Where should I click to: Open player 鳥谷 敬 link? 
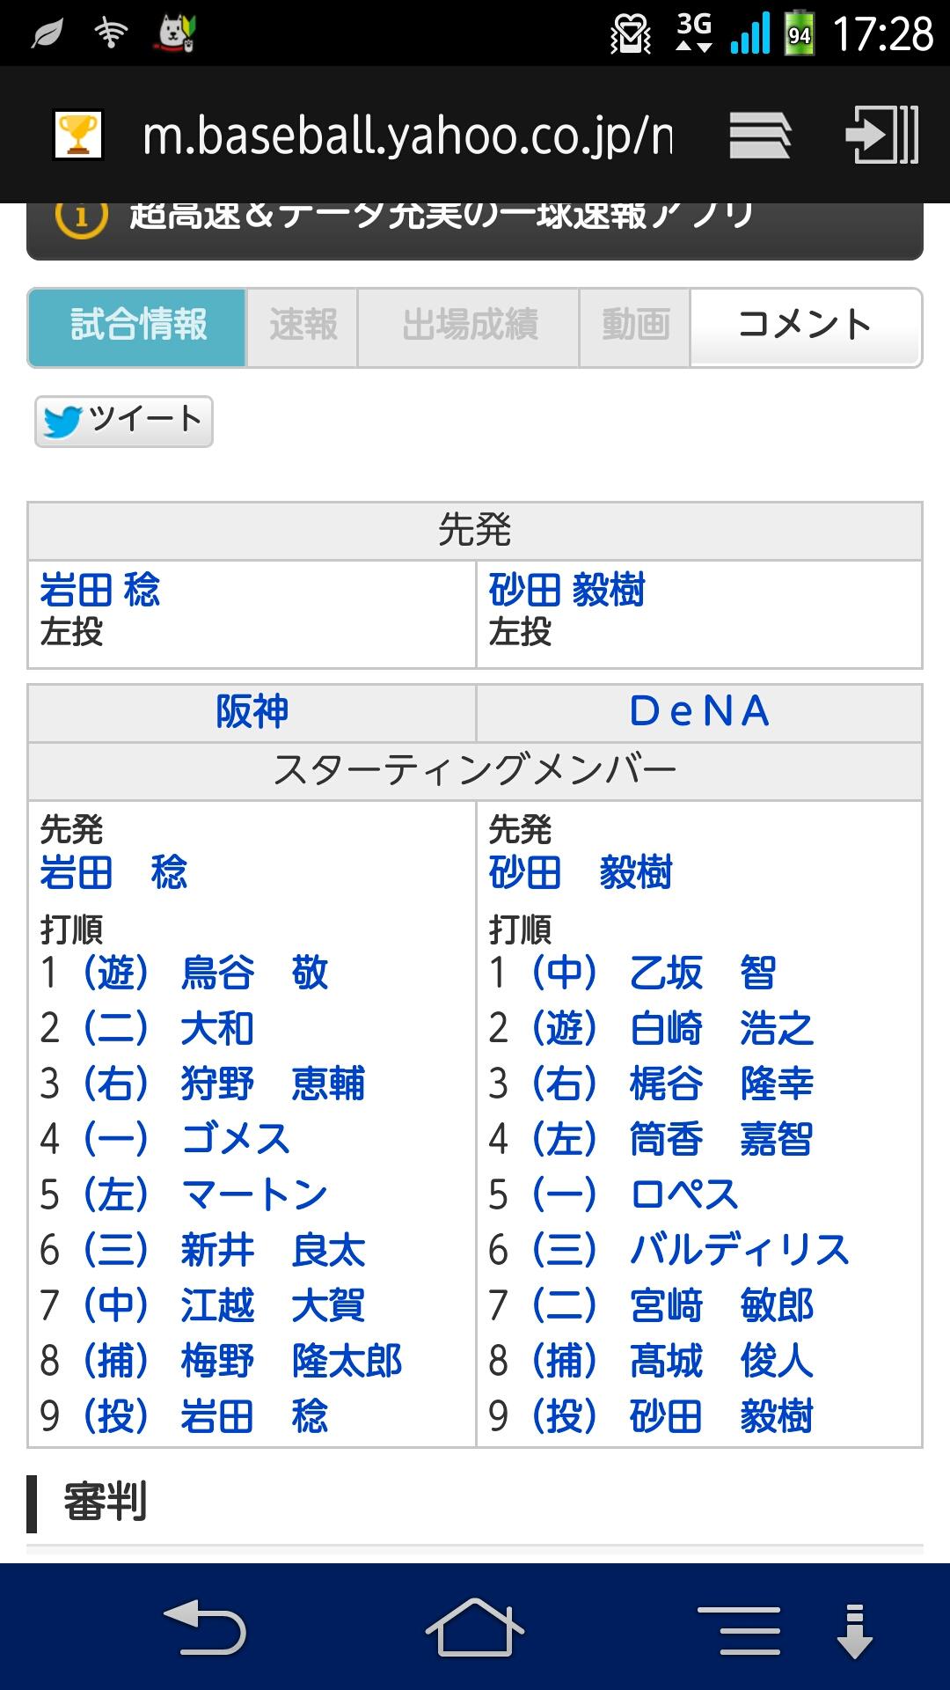(254, 974)
